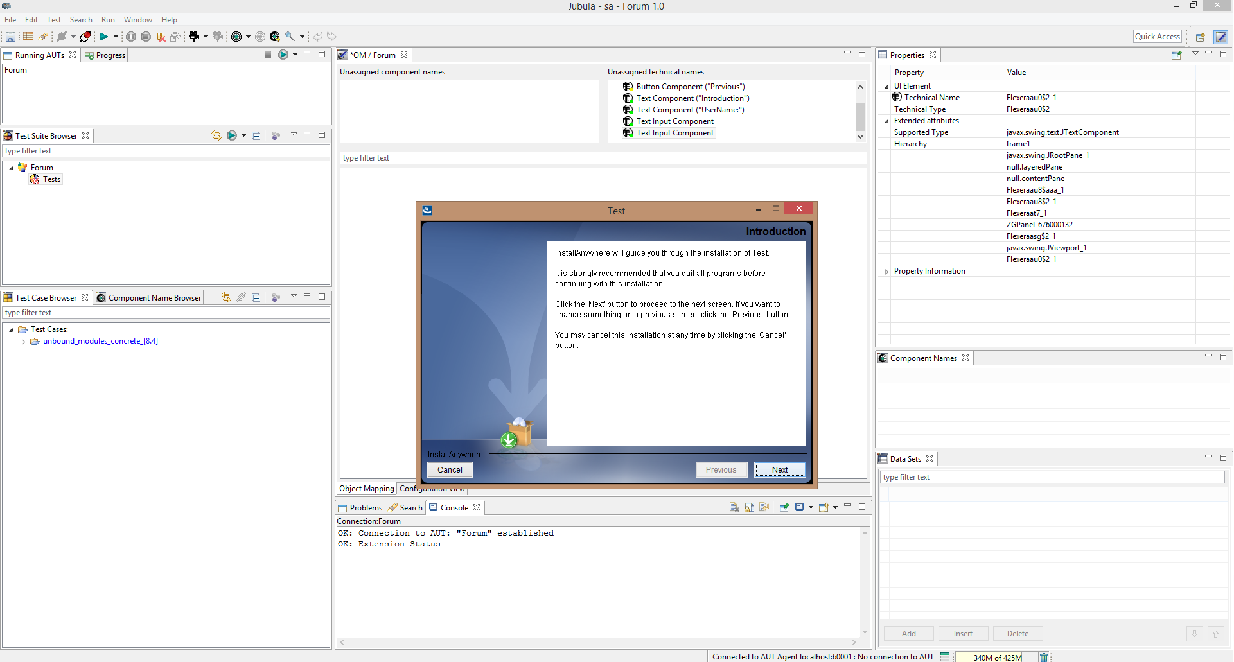Switch to Component Name Browser tab
Viewport: 1234px width, 662px height.
click(x=149, y=298)
